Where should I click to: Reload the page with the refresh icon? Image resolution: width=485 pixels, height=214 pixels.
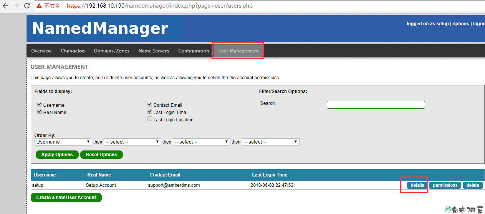27,6
